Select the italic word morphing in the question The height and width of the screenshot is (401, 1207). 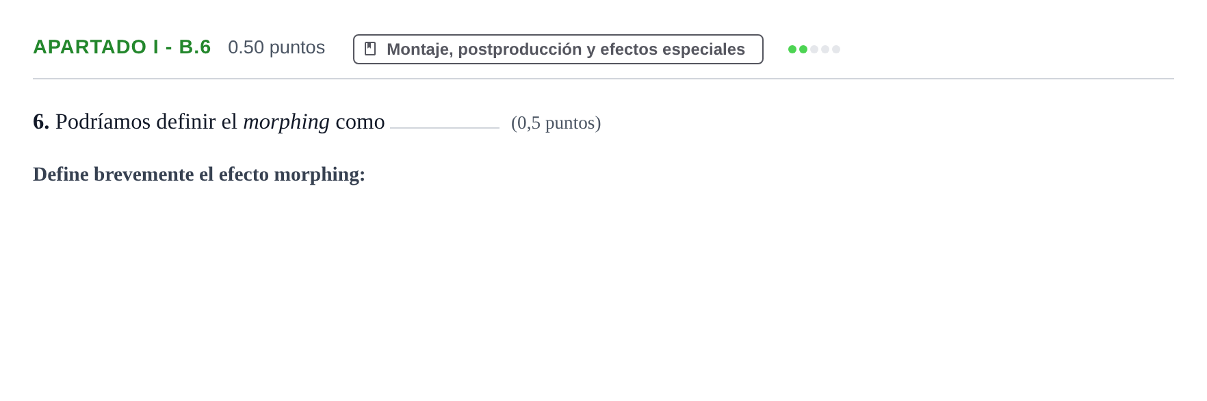(x=287, y=122)
